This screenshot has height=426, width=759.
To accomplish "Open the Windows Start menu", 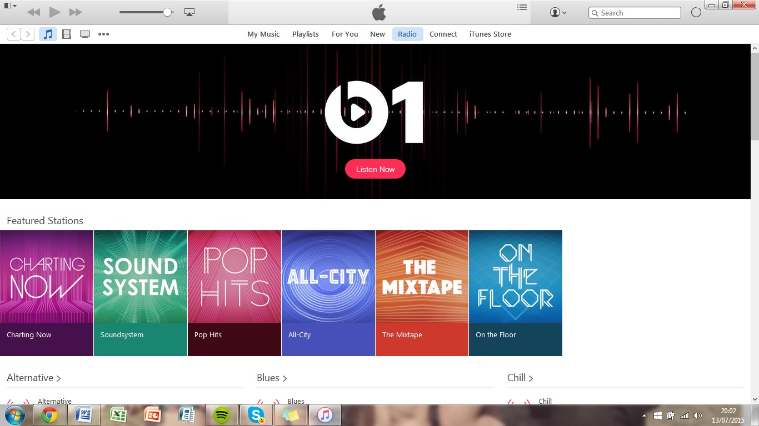I will pos(14,415).
